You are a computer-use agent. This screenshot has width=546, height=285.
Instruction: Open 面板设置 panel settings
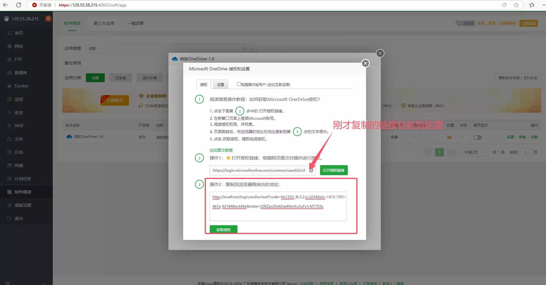click(x=23, y=205)
